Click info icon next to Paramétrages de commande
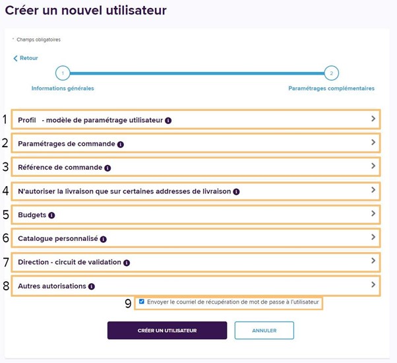This screenshot has width=397, height=363. click(121, 144)
